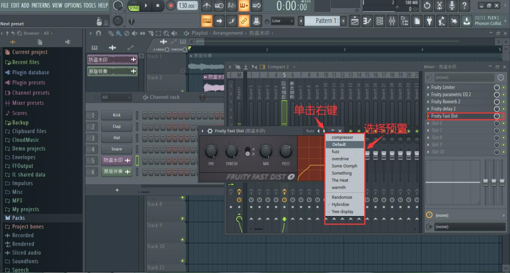The image size is (510, 273).
Task: Open the Mixer with its toolbar icon
Action: [x=392, y=21]
